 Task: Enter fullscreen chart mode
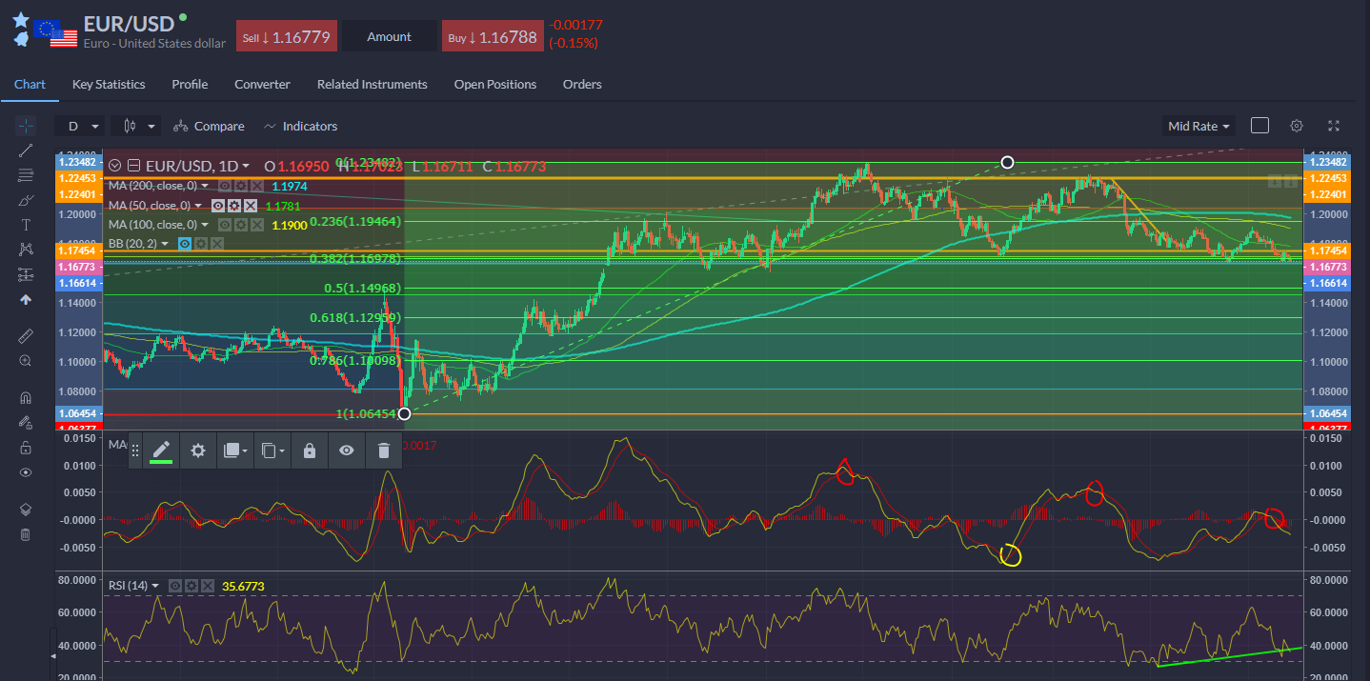pos(1334,126)
